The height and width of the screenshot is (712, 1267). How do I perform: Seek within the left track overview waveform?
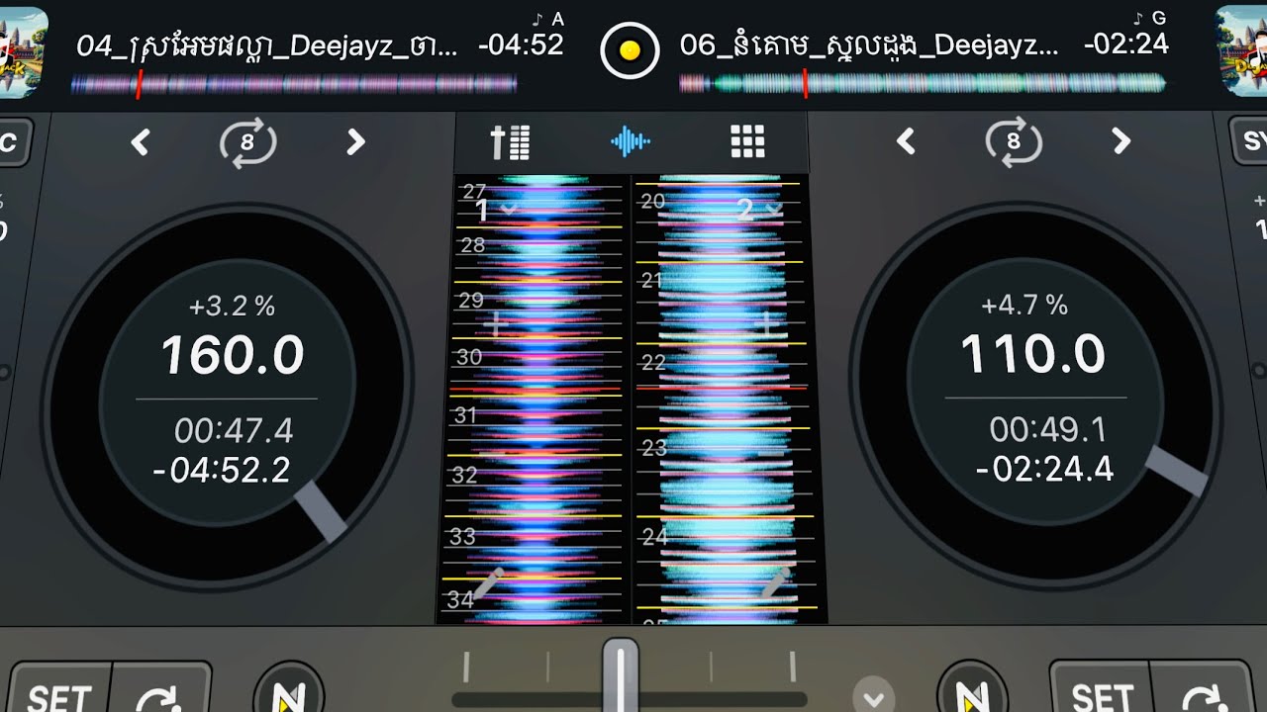294,85
